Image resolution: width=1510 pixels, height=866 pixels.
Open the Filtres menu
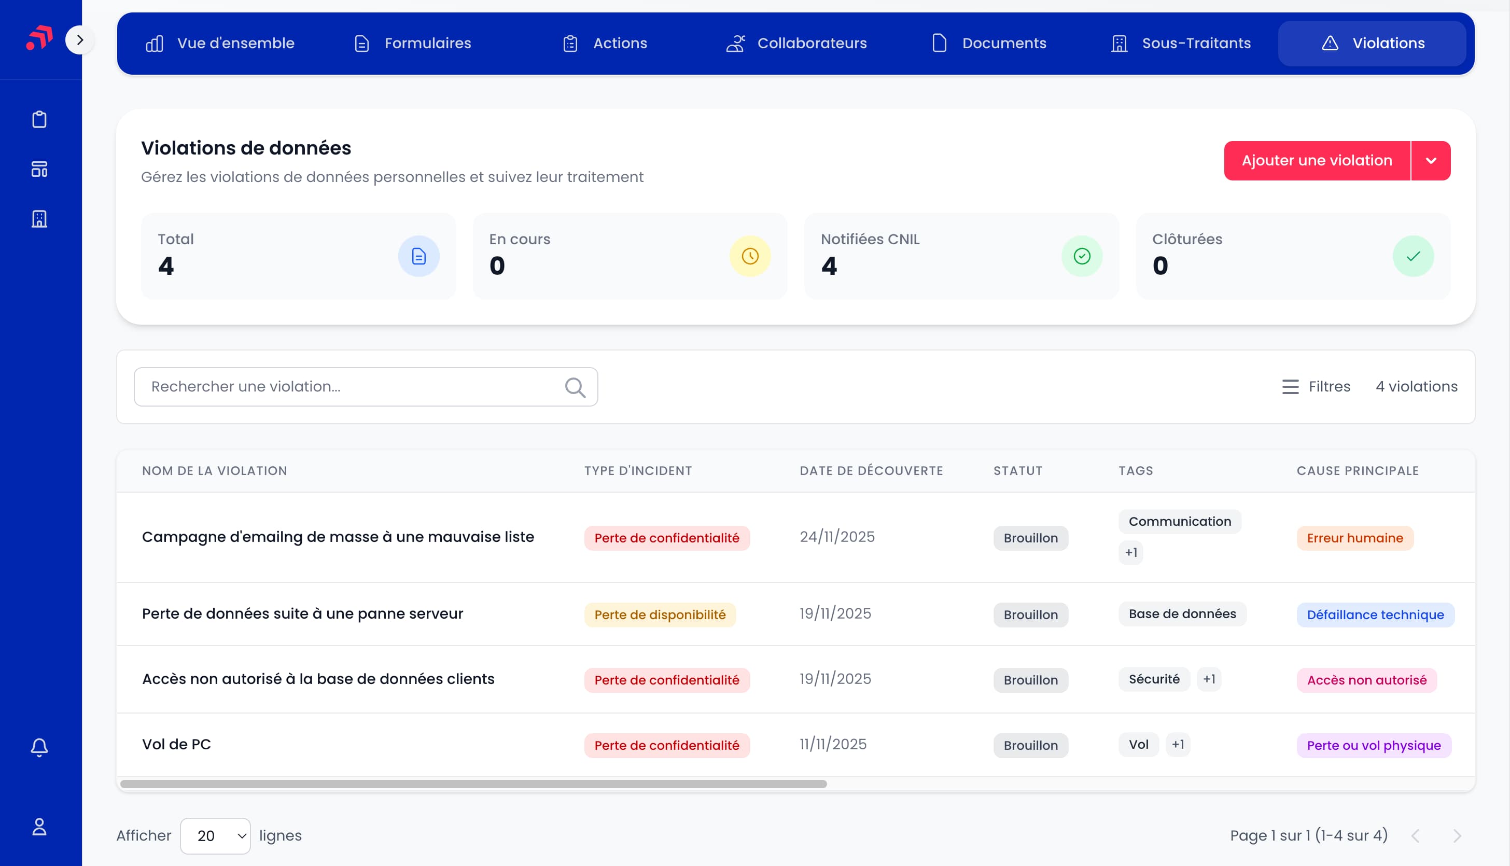point(1316,387)
